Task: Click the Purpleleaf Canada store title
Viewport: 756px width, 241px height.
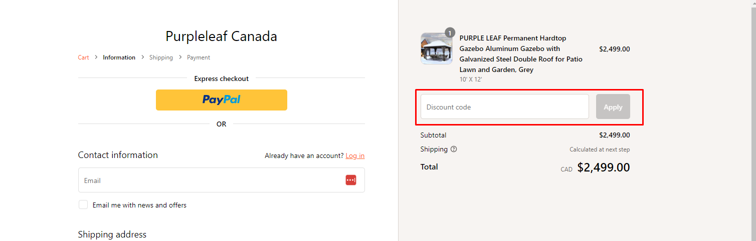Action: click(x=221, y=36)
